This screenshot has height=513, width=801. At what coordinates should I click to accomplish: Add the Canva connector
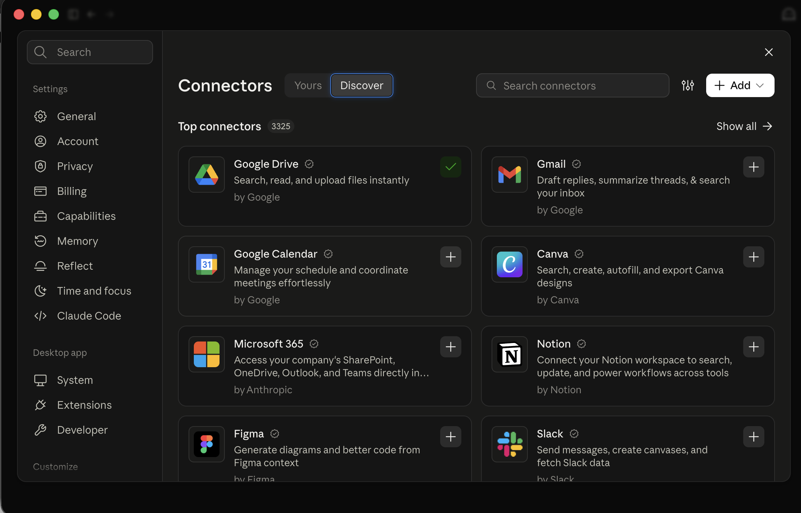click(x=754, y=257)
